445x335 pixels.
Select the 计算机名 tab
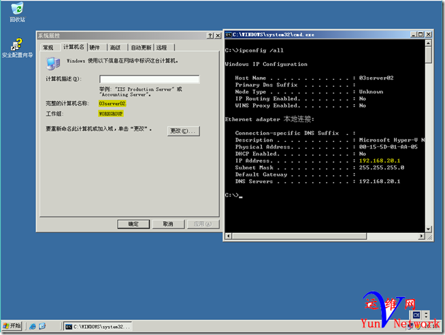pyautogui.click(x=73, y=47)
